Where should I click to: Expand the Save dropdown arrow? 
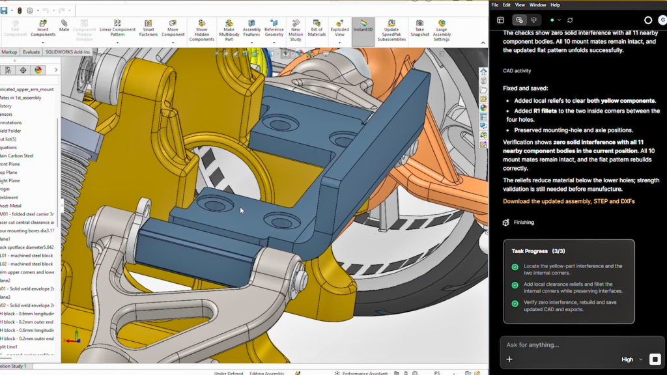coord(12,10)
